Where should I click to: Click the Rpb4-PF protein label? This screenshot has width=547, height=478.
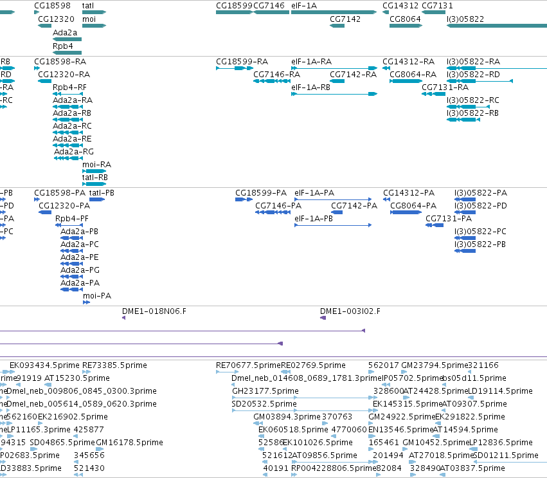(x=72, y=219)
